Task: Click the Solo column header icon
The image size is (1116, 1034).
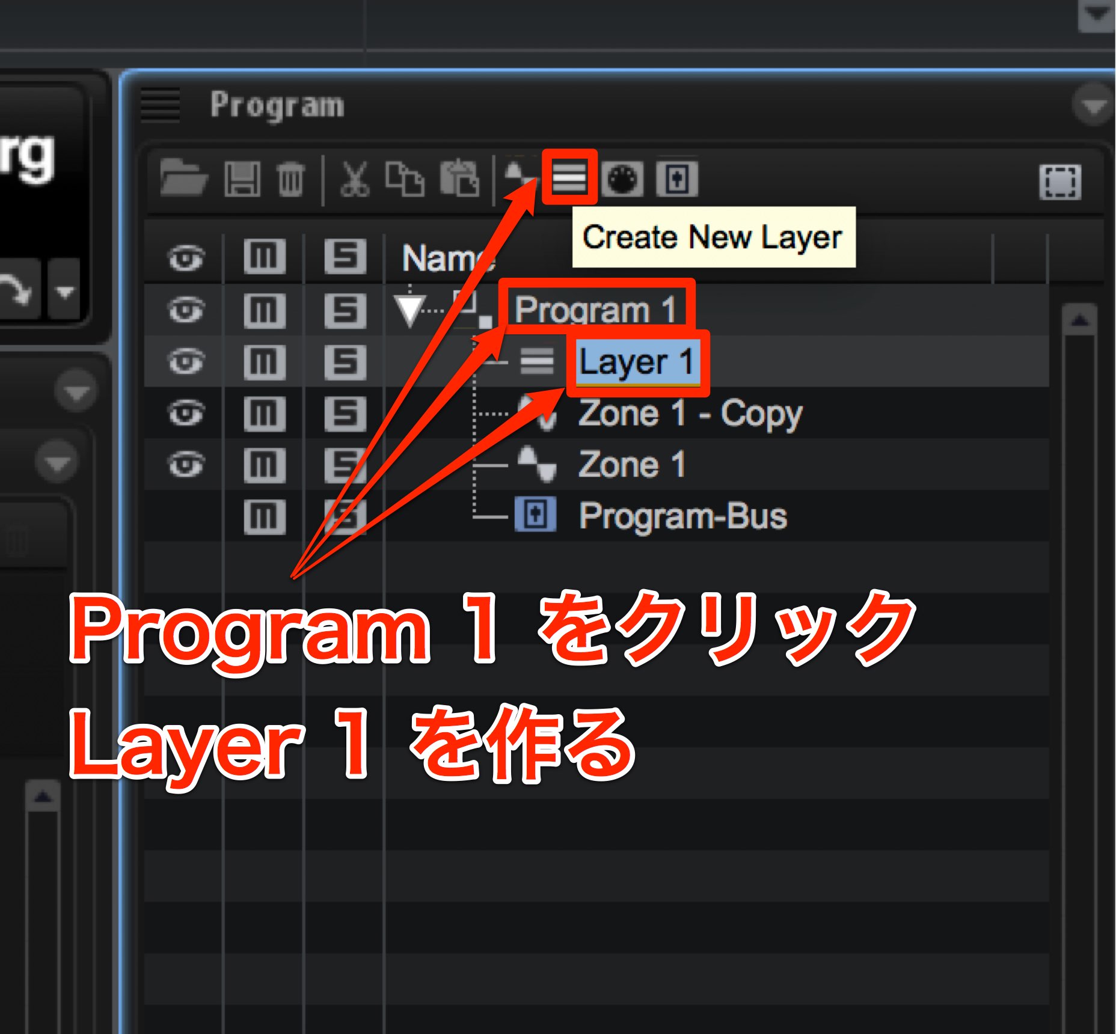Action: (345, 257)
